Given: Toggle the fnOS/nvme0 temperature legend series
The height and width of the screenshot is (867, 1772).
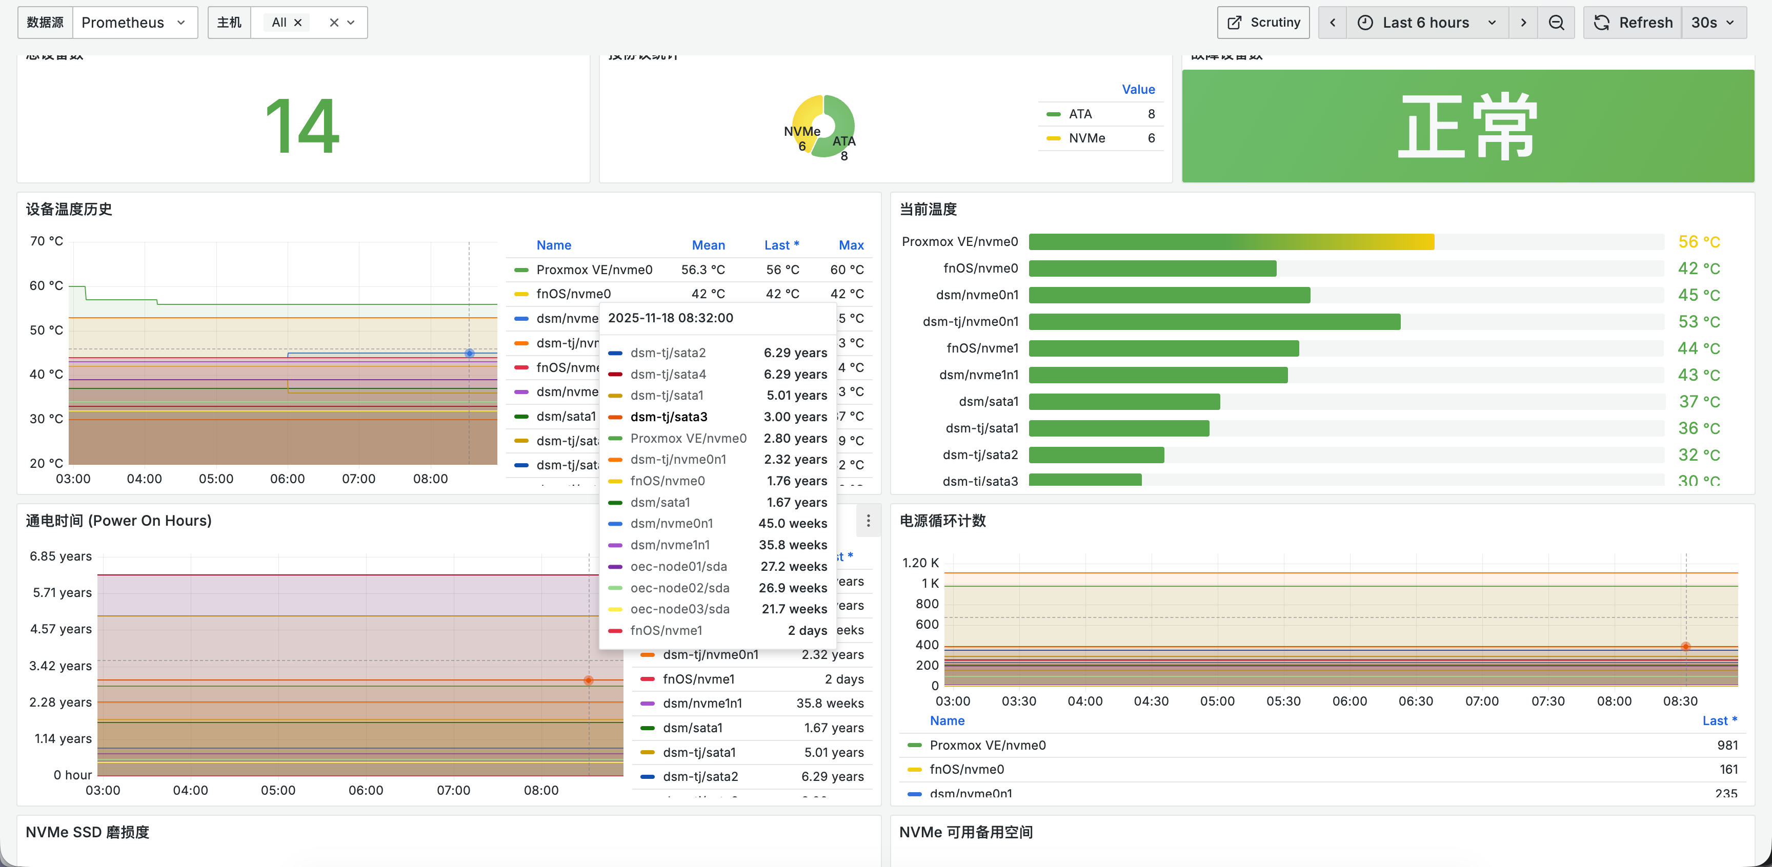Looking at the screenshot, I should 573,294.
